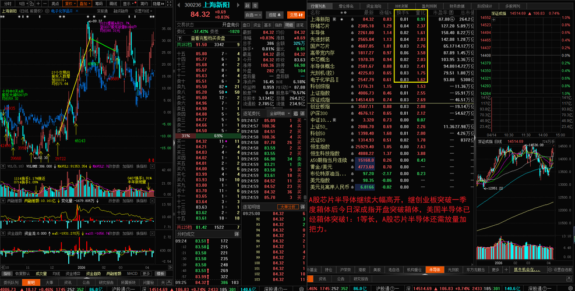The width and height of the screenshot is (575, 291).
Task: Open the 设置均线 dropdown
Action: point(143,11)
